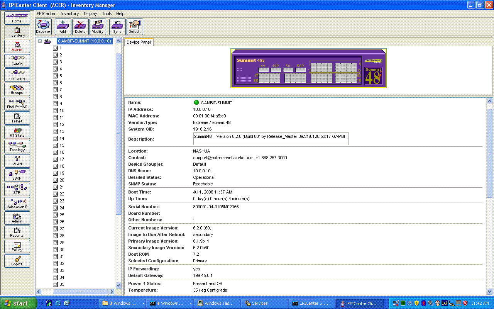The width and height of the screenshot is (494, 309).
Task: Click the Sync toolbar button
Action: click(x=117, y=27)
